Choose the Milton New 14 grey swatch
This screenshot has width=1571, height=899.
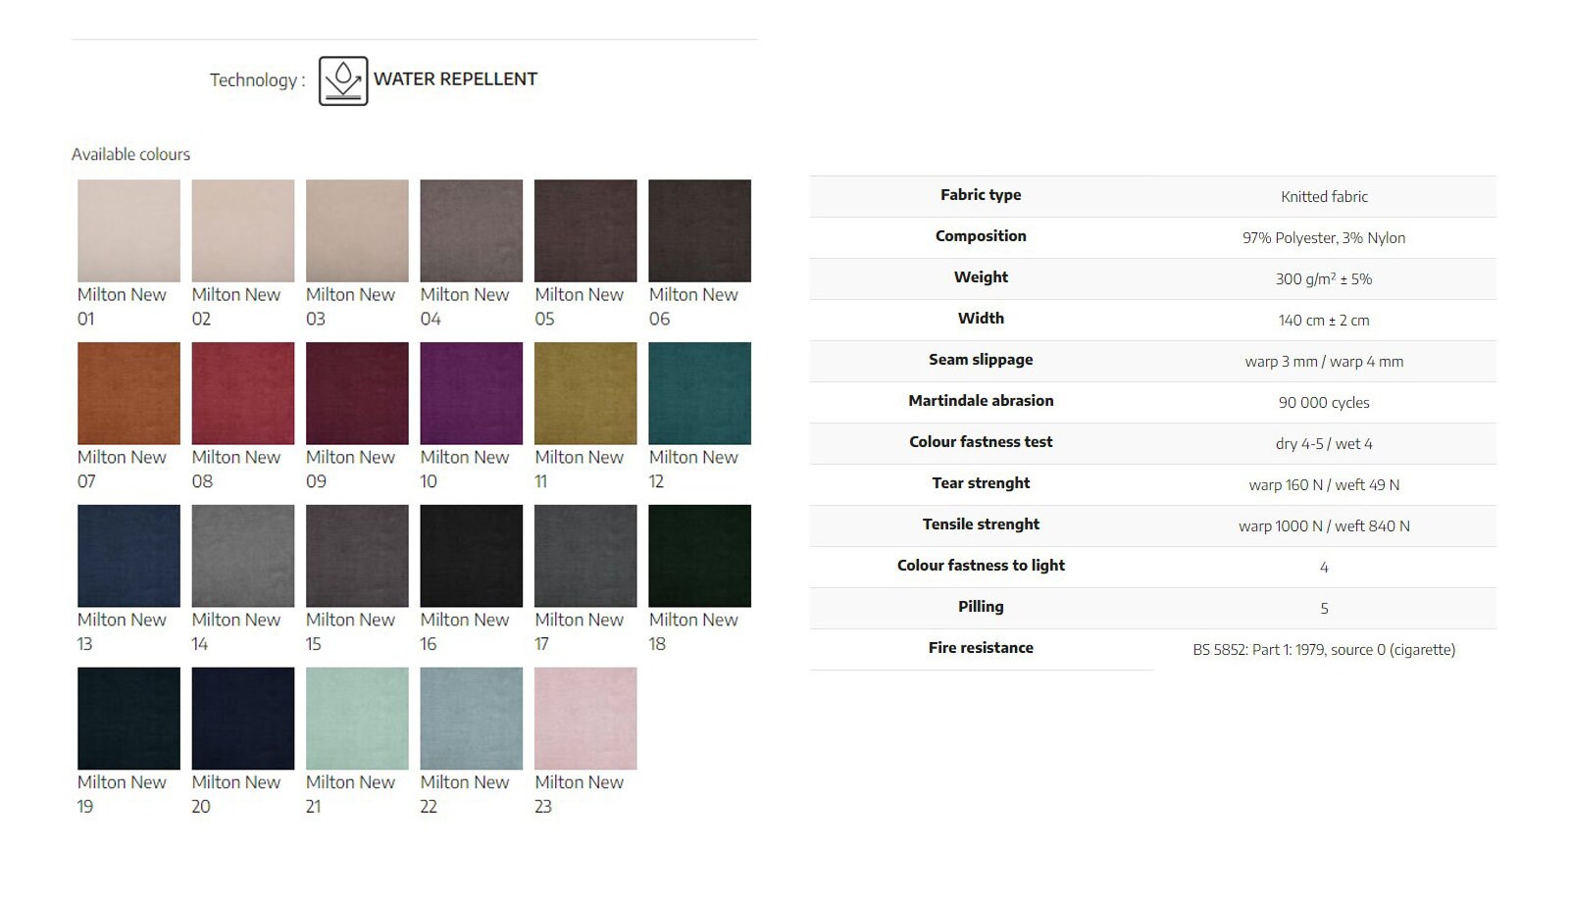[243, 556]
